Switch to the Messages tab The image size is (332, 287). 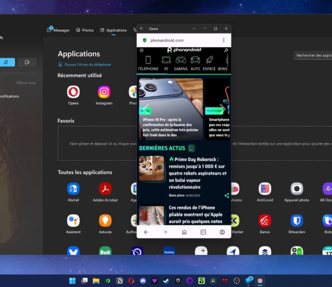click(58, 30)
